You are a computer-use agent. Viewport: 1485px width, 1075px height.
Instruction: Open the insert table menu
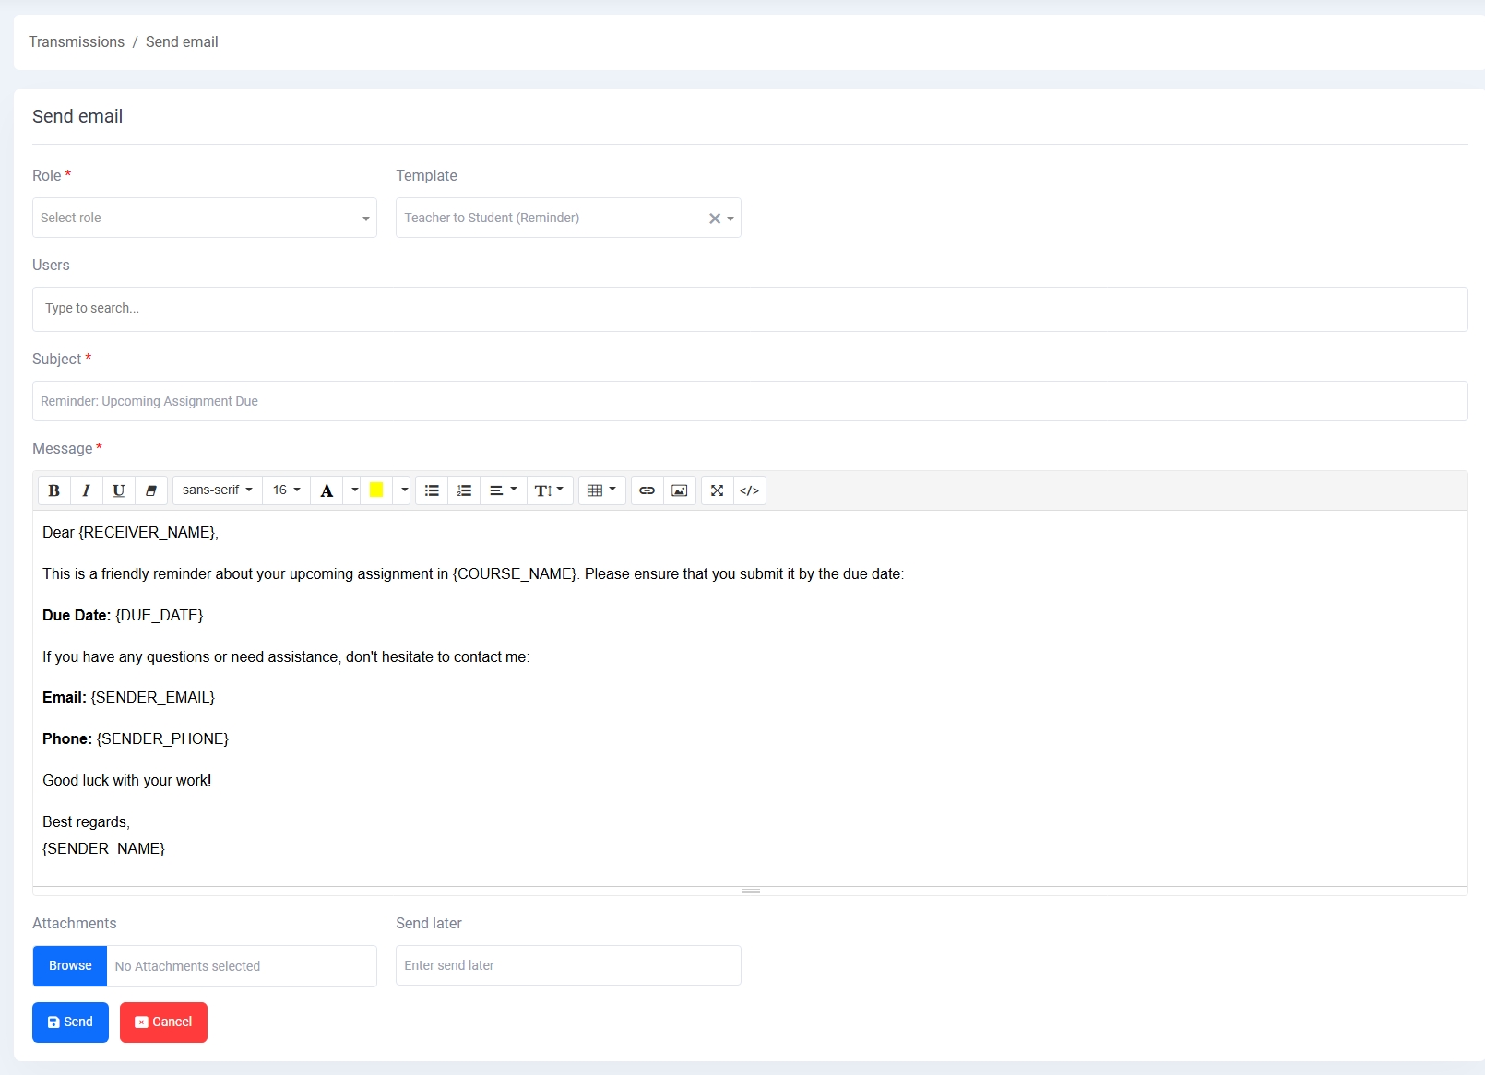pos(601,490)
